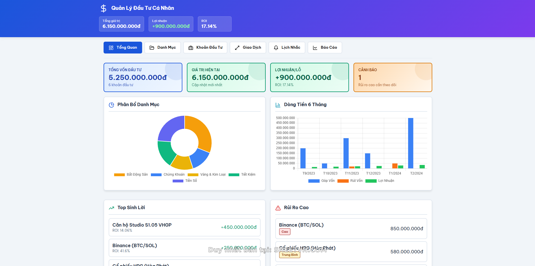This screenshot has width=535, height=266.
Task: Toggle Bất Động Sản legend in pie chart
Action: tap(131, 175)
